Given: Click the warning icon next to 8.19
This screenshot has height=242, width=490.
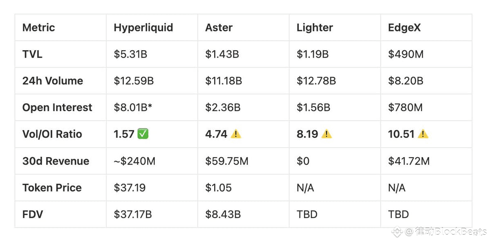Looking at the screenshot, I should click(x=327, y=134).
